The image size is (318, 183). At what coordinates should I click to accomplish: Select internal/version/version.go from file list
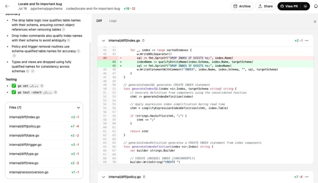[44, 172]
